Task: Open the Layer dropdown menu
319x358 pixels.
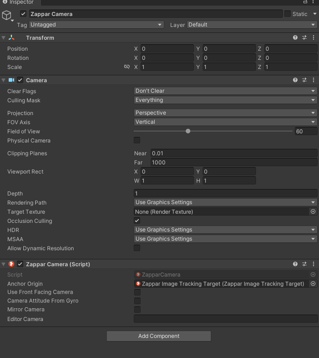Action: pos(252,25)
